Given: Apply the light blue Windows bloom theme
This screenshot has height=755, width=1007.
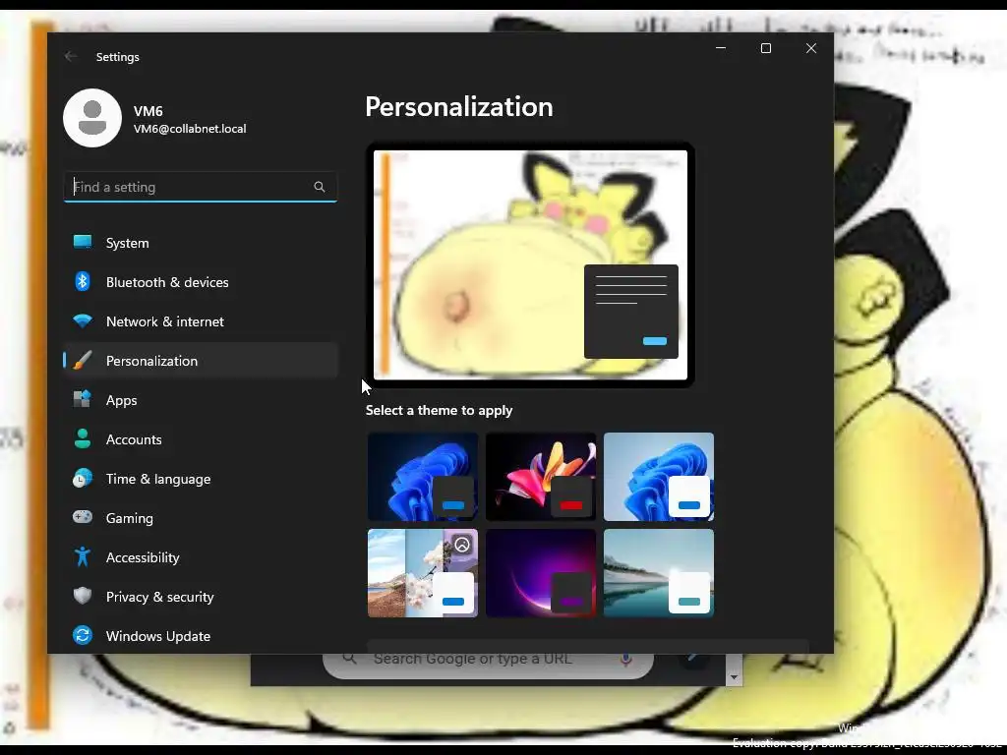Looking at the screenshot, I should pos(659,477).
